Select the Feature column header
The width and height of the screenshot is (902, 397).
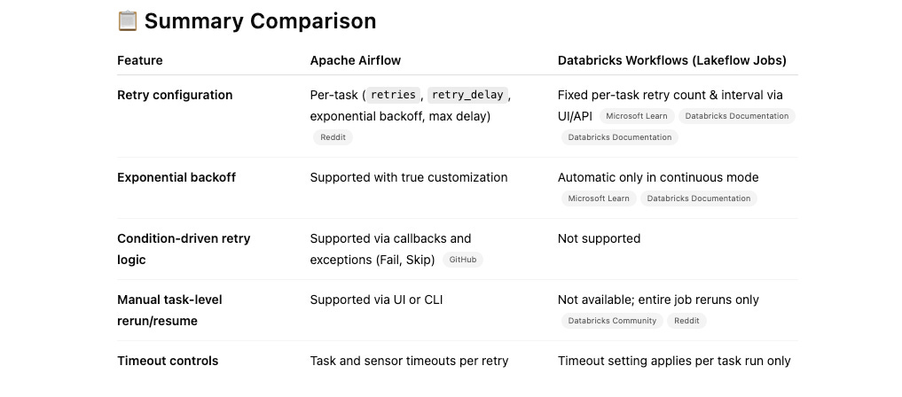pos(140,60)
